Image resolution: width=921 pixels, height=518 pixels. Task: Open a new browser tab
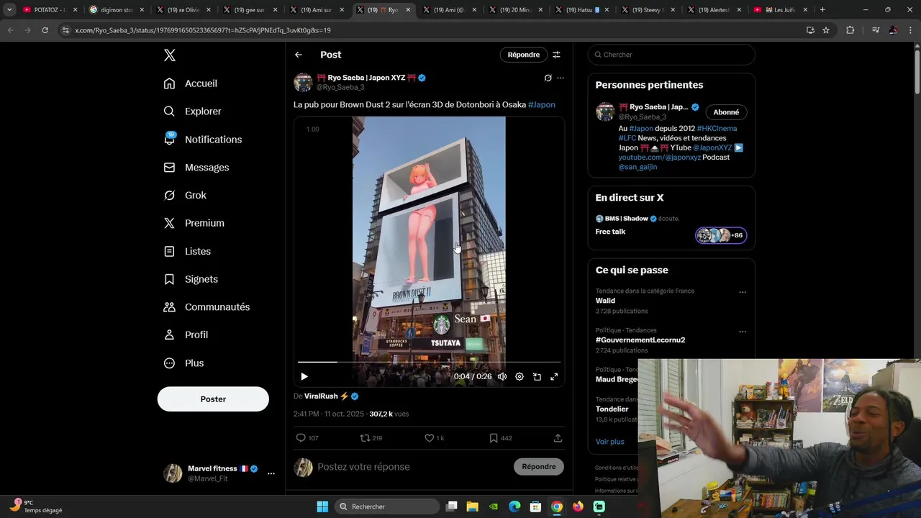pyautogui.click(x=822, y=10)
